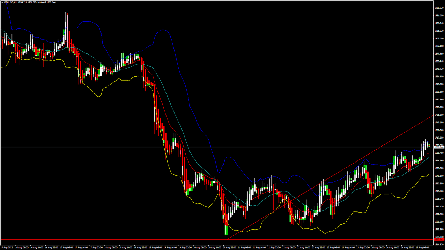
Task: Click the 1732.760 price scale label
Action: (439, 130)
